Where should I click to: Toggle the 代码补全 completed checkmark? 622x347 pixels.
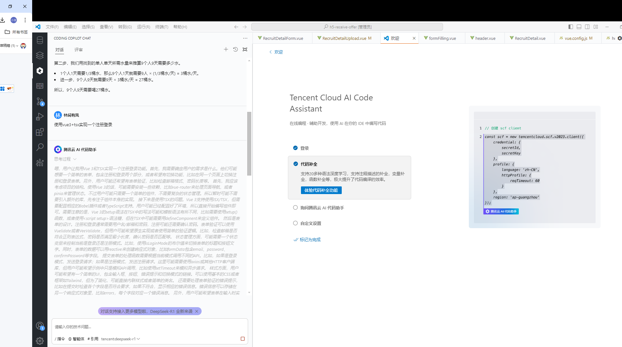coord(295,163)
